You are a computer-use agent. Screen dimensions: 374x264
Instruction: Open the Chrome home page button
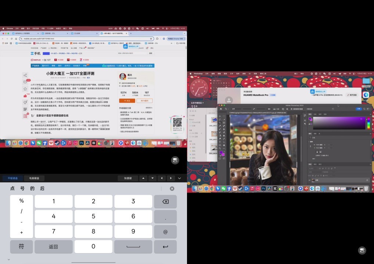click(x=16, y=38)
